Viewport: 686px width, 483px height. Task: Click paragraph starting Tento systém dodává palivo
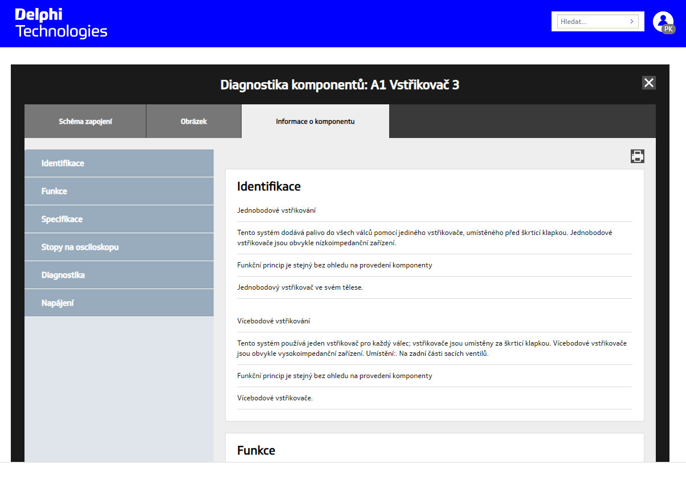point(424,238)
